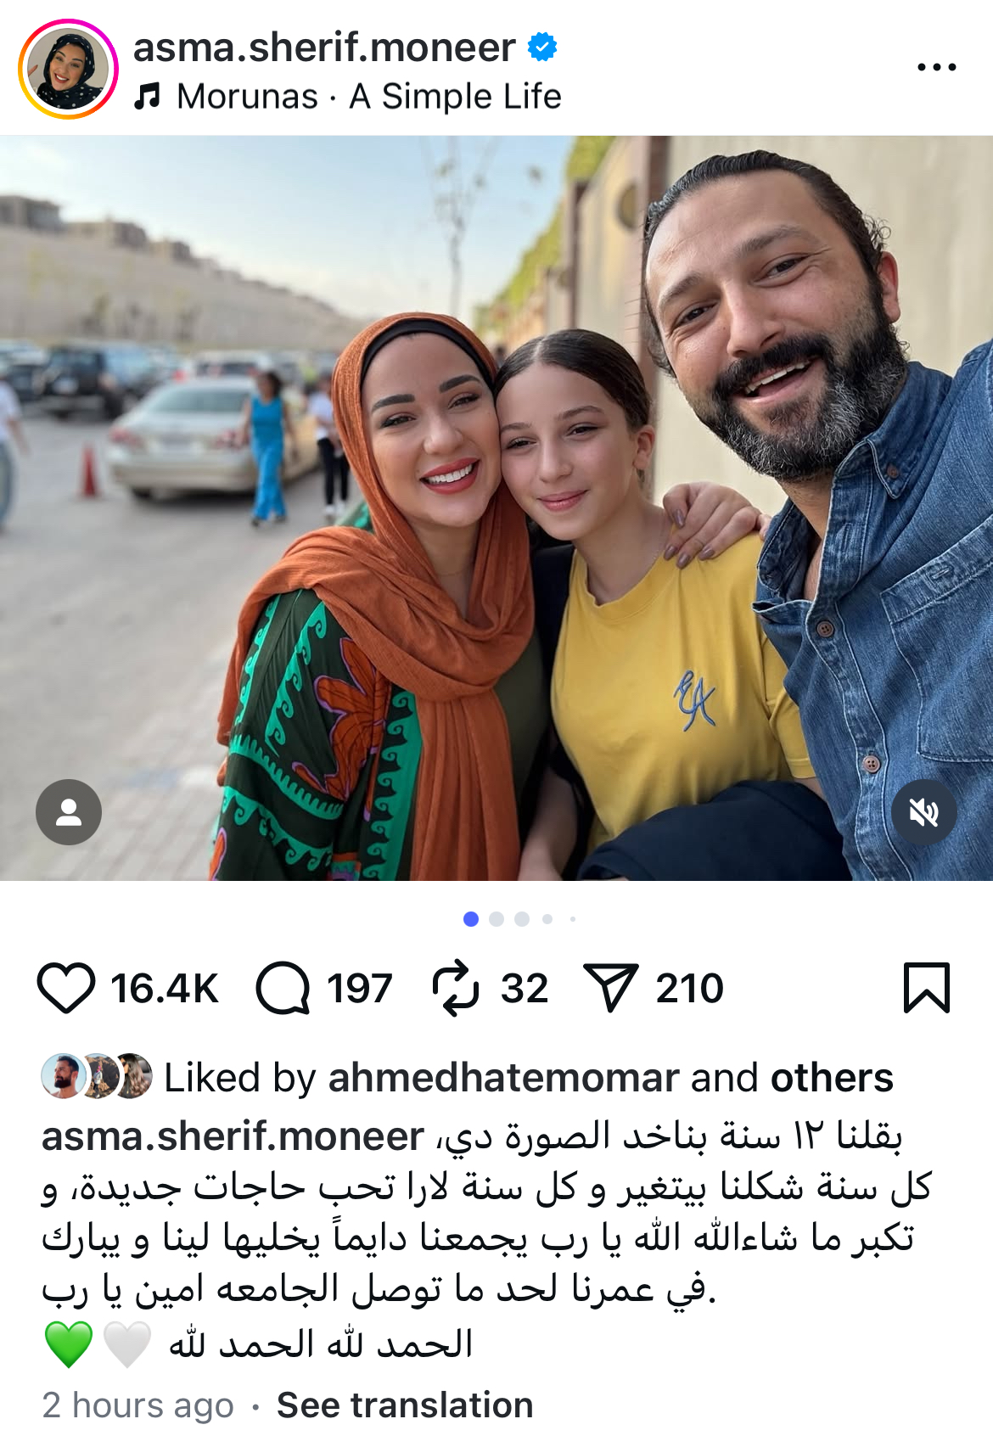Viewport: 993px width, 1447px height.
Task: Save post with the bookmark icon
Action: (927, 988)
